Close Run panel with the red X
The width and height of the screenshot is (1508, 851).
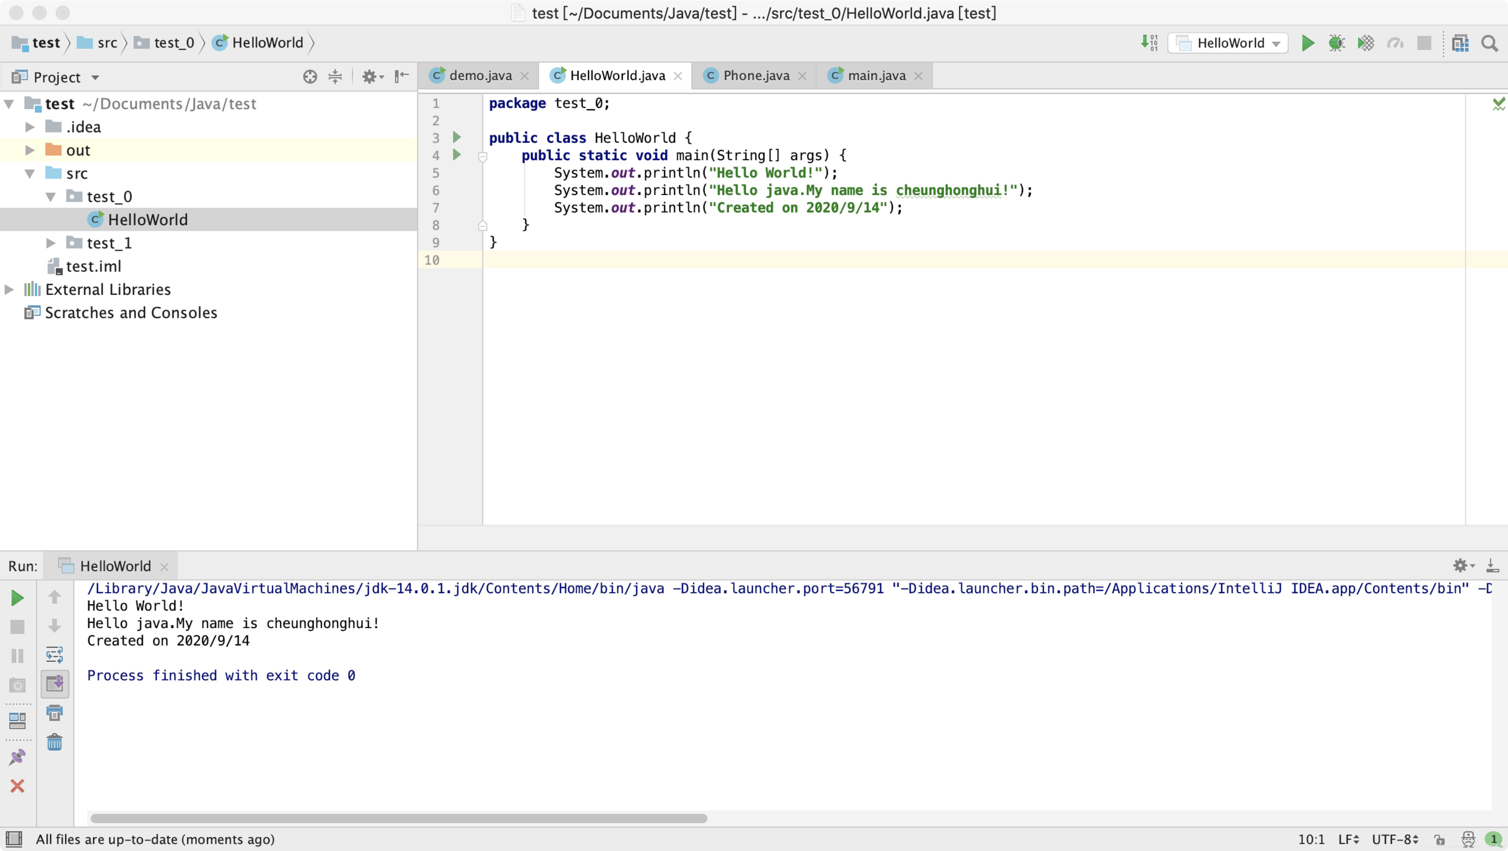17,785
